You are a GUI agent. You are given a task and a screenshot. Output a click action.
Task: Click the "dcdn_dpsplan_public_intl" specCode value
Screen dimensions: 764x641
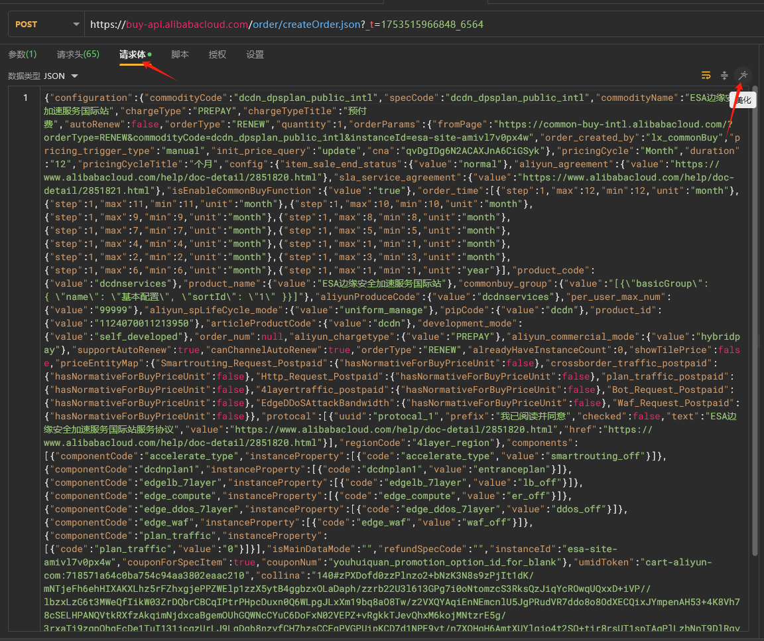coord(517,98)
